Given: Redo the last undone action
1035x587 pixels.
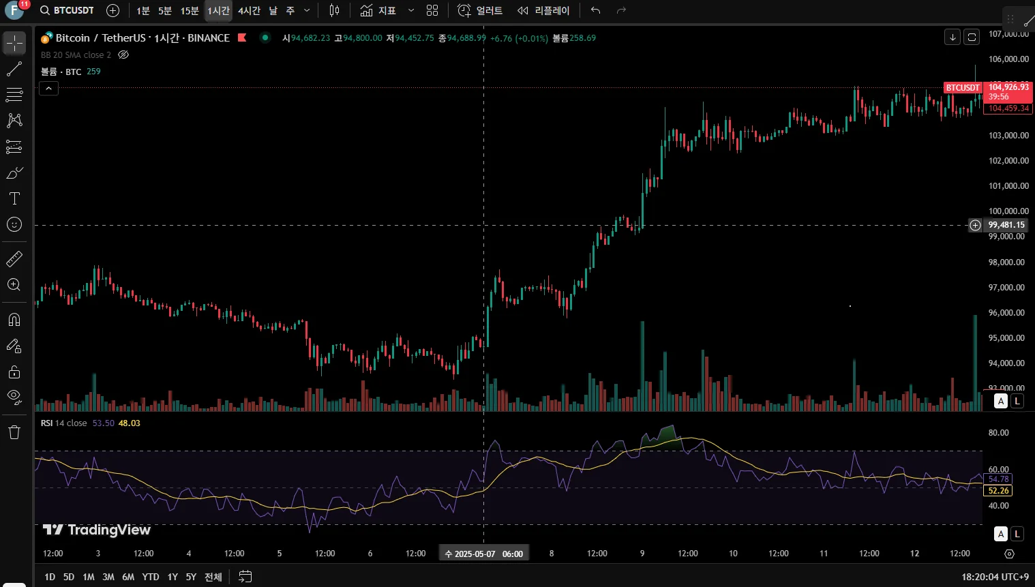Looking at the screenshot, I should [x=621, y=10].
